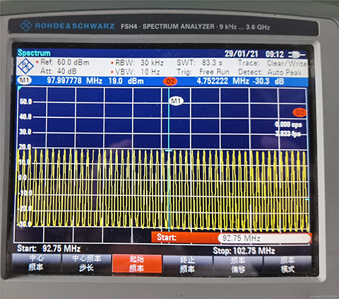Screen dimensions: 339x299
Task: Click the Stop 102.75 MHz label
Action: (x=244, y=251)
